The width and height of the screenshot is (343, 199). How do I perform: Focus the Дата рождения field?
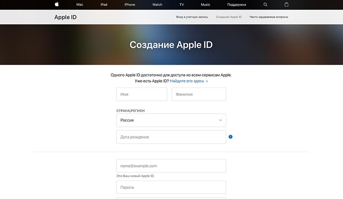171,137
